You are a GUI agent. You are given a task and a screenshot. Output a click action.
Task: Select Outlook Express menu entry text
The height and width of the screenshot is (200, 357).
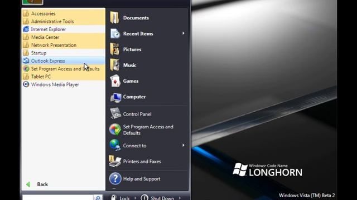click(x=48, y=61)
